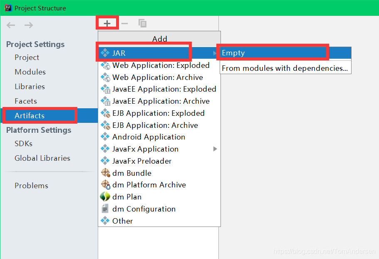The width and height of the screenshot is (379, 259).
Task: Select Artifacts in the sidebar
Action: [49, 116]
